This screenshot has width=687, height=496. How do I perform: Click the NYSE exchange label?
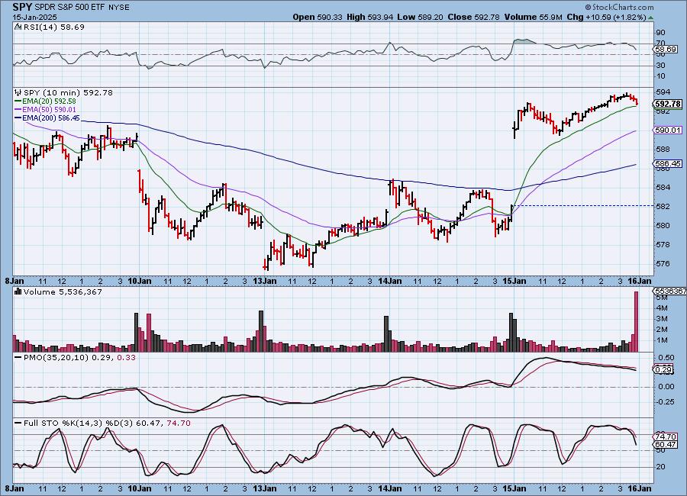tap(118, 8)
